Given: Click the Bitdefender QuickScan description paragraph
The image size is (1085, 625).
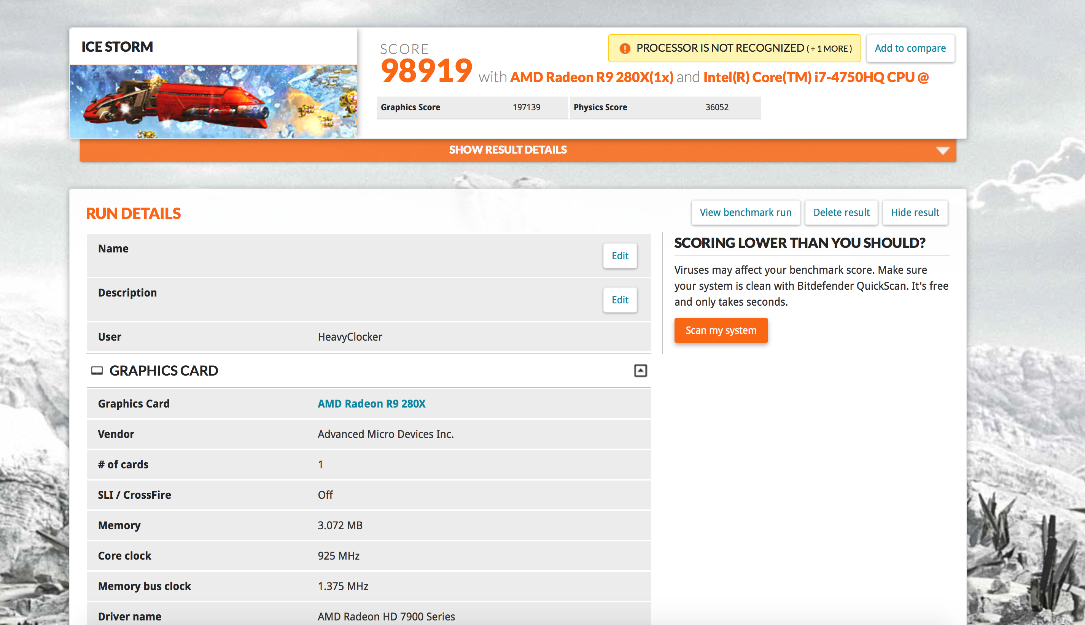Looking at the screenshot, I should (811, 286).
